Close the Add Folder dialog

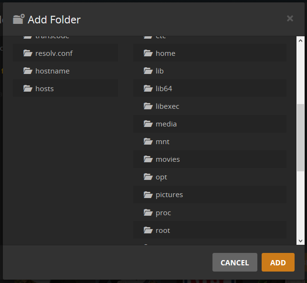pyautogui.click(x=290, y=19)
